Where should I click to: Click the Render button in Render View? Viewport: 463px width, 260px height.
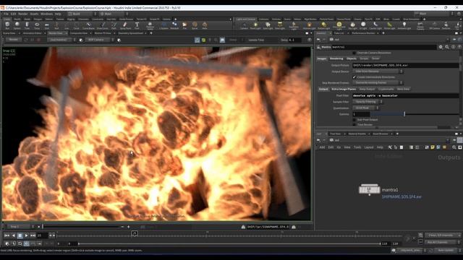[13, 40]
